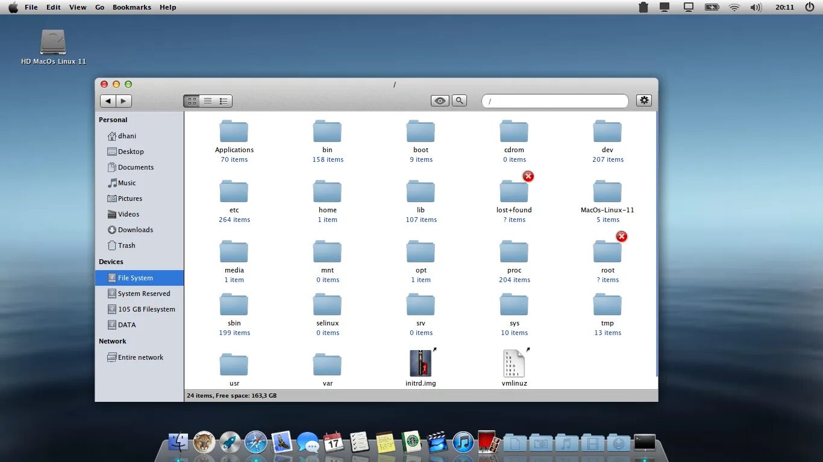Open the Apple logo menu
The height and width of the screenshot is (462, 823).
click(x=13, y=7)
